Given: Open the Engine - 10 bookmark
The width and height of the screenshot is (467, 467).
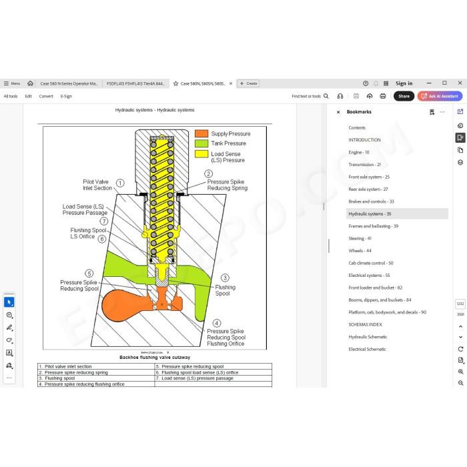Looking at the screenshot, I should [x=359, y=152].
